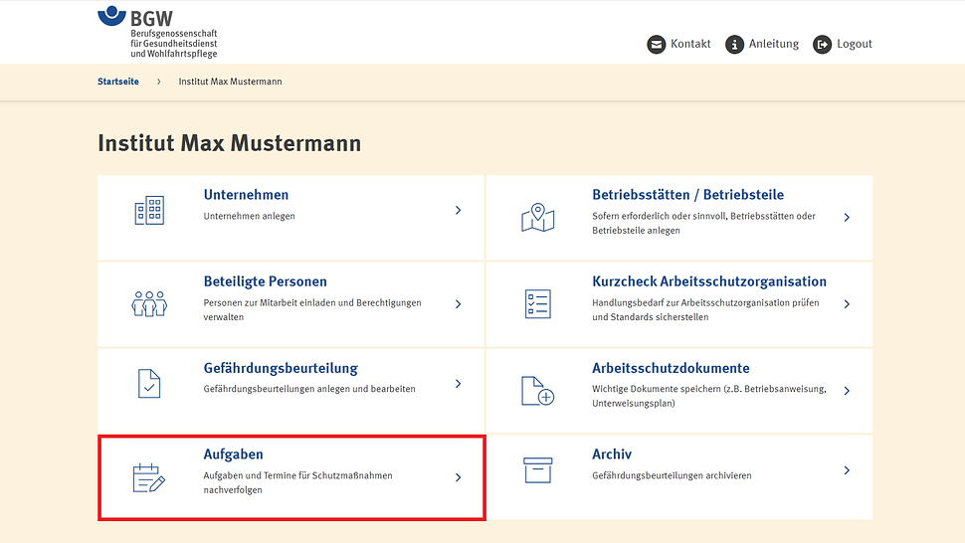Open the Anleitung header menu item

[773, 44]
